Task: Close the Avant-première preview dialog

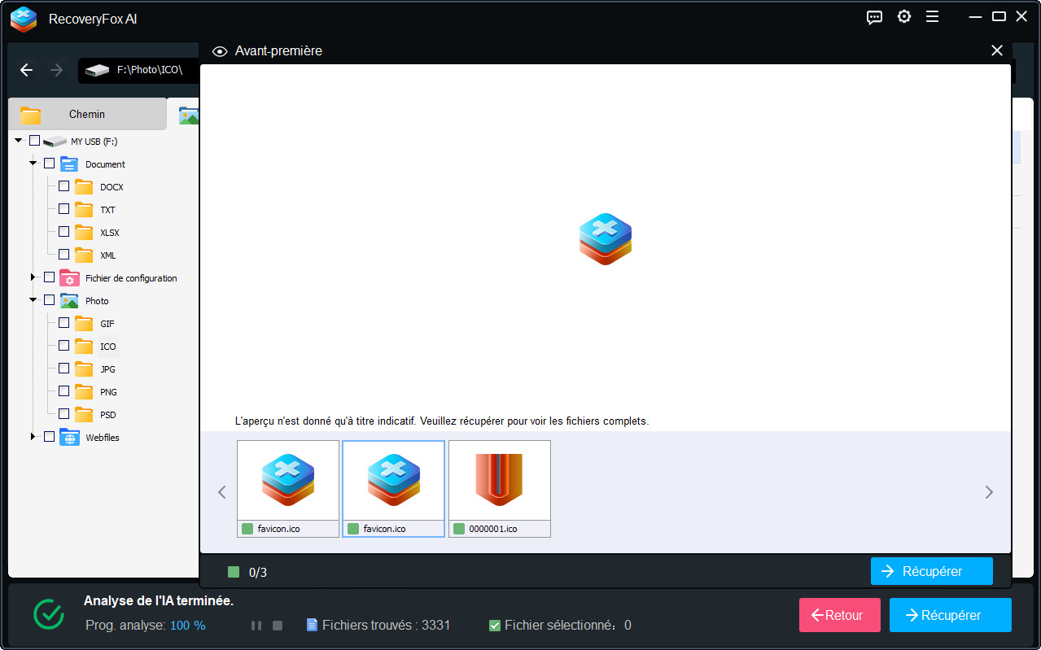Action: point(997,50)
